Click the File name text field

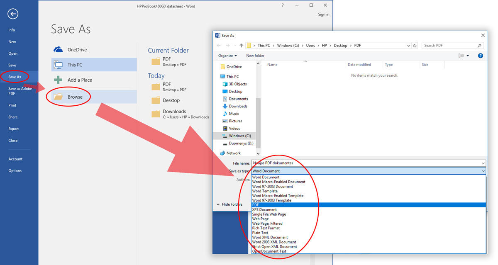pyautogui.click(x=369, y=163)
